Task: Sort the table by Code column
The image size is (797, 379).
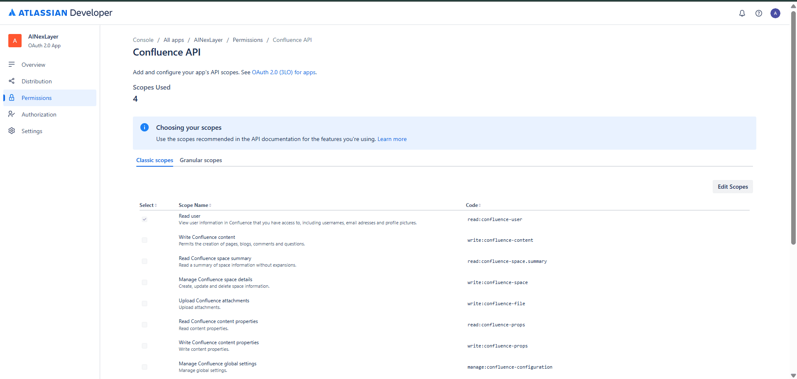Action: click(x=479, y=205)
